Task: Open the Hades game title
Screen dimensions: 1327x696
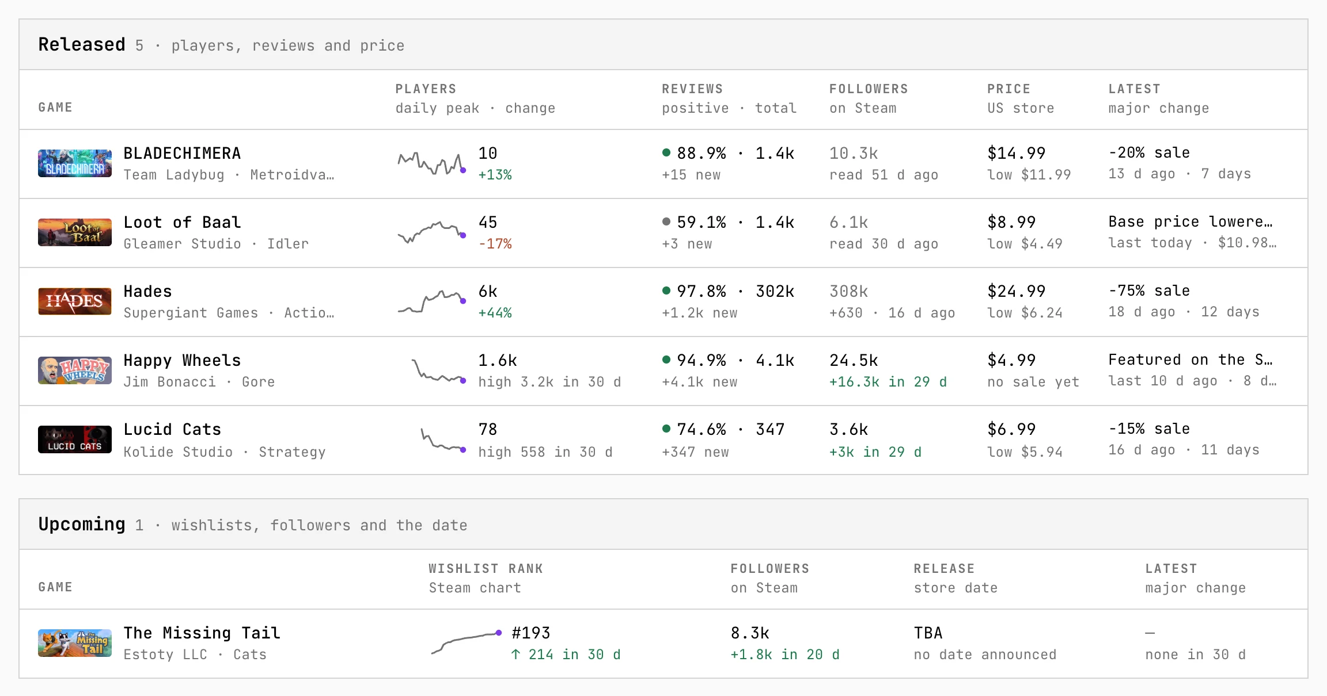Action: tap(147, 291)
